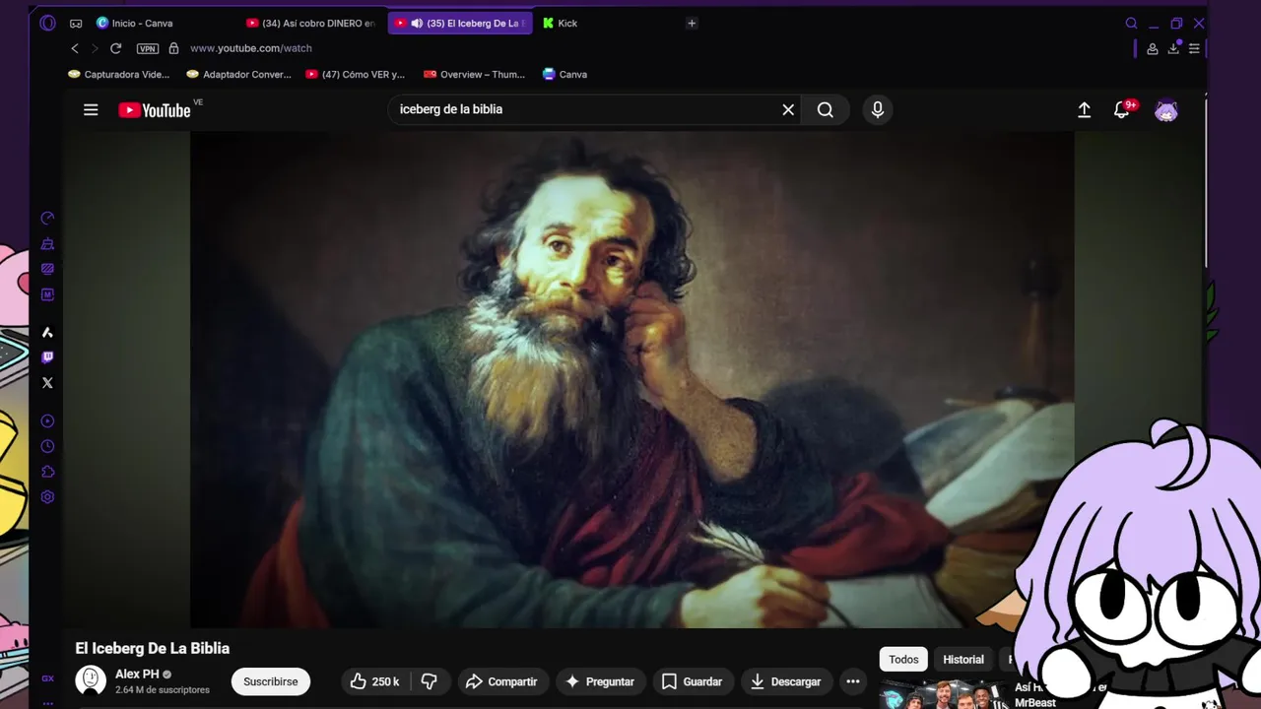This screenshot has height=709, width=1261.
Task: Focus the URL field www.youtube.com/watch
Action: [251, 48]
